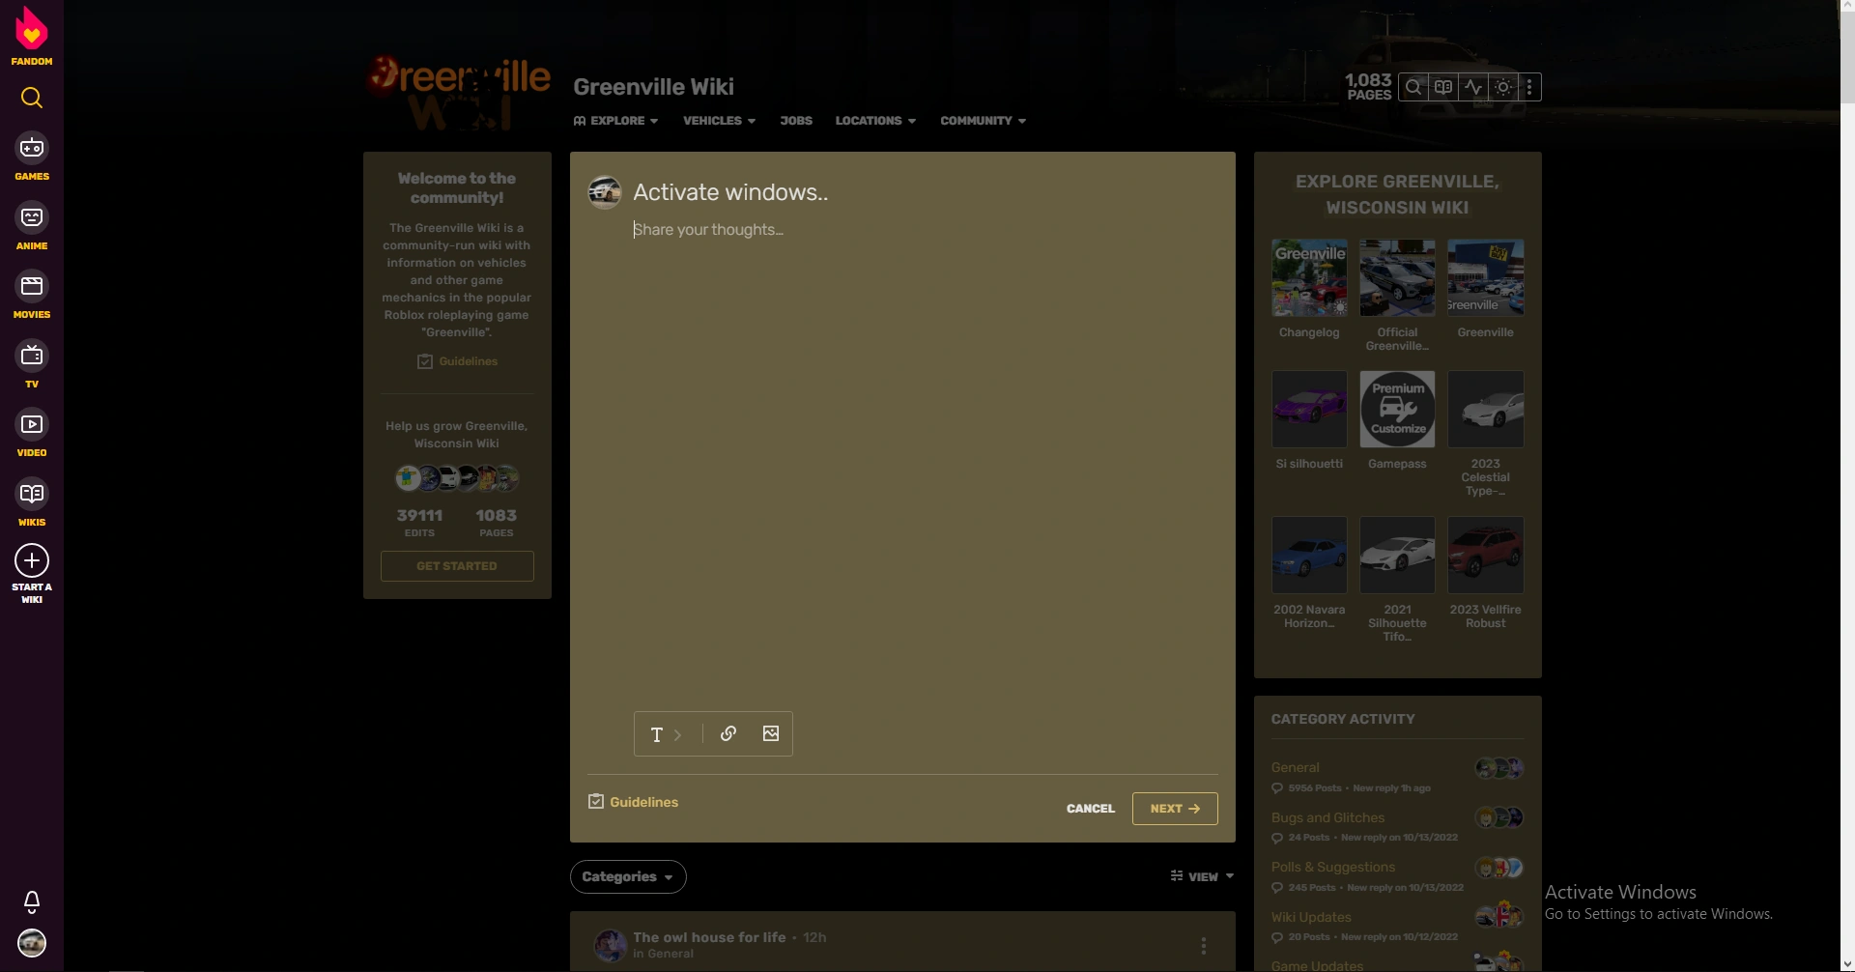1855x972 pixels.
Task: Open the Si silhouetti car thumbnail
Action: (1309, 409)
